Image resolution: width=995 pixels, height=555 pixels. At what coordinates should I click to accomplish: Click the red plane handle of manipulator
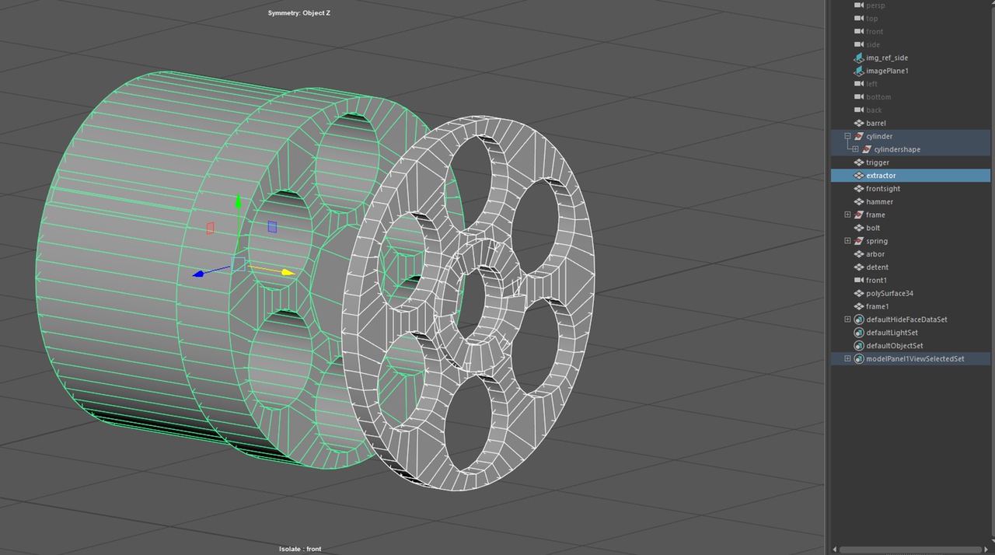210,228
